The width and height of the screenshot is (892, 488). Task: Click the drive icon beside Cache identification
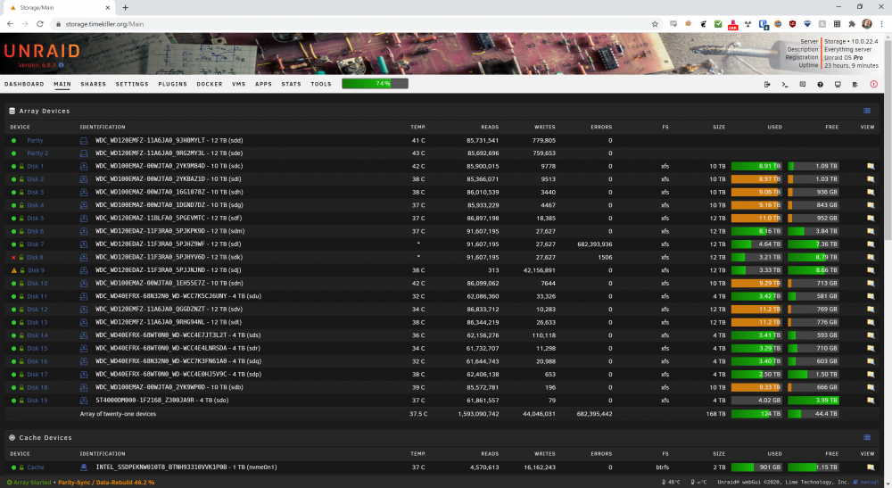pos(84,467)
